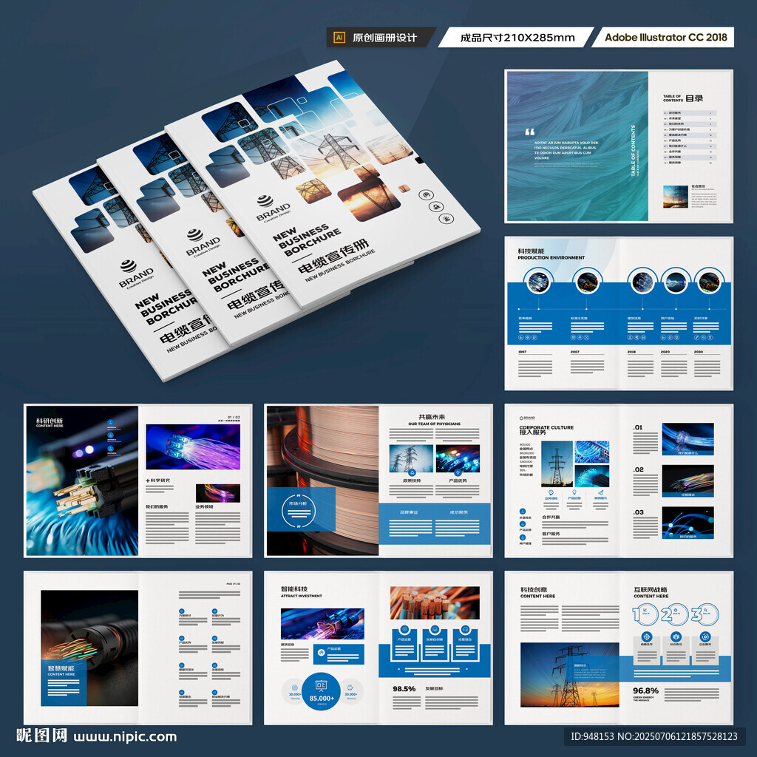Click the 成功案例 label in the blue band

pyautogui.click(x=458, y=512)
